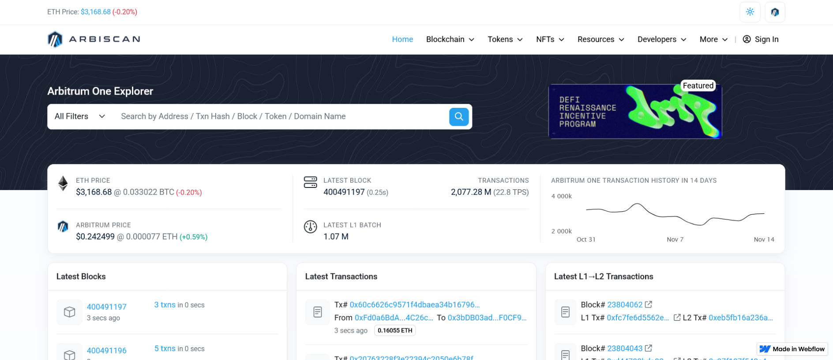Open transaction 0x60c6626c9571f4dbaea34b16796
Viewport: 833px width, 360px height.
click(x=415, y=305)
